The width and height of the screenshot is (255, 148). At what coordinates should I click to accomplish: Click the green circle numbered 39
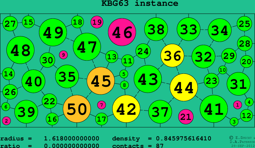(x=26, y=112)
